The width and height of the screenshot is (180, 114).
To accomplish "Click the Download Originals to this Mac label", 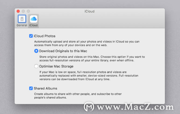I will pyautogui.click(x=63, y=51).
